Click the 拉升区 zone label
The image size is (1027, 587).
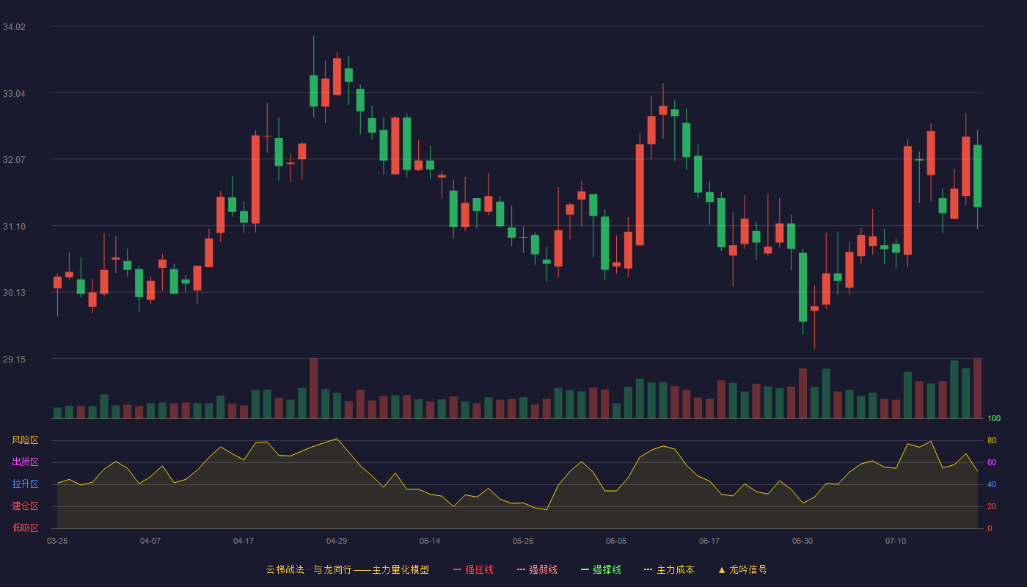(x=25, y=484)
